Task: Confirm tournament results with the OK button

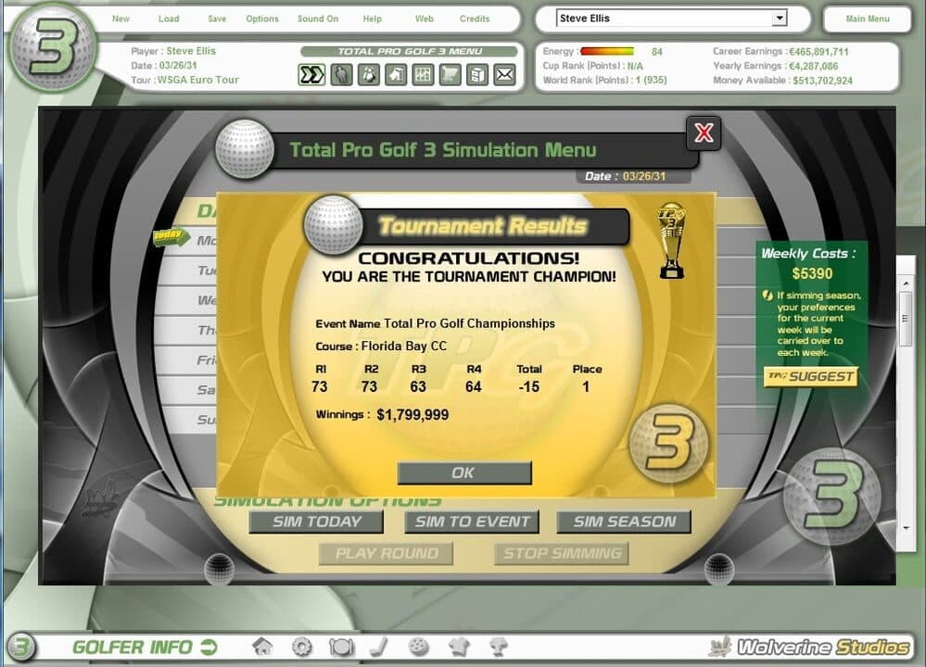Action: [464, 472]
